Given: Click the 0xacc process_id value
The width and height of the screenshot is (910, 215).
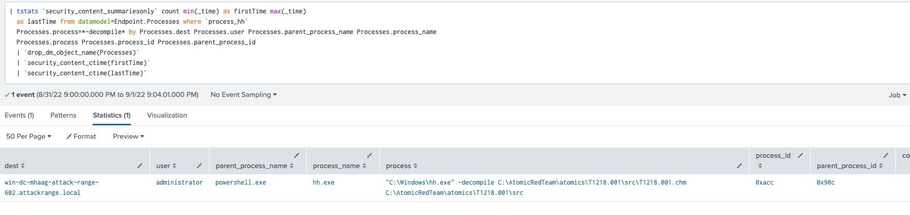Looking at the screenshot, I should (764, 183).
